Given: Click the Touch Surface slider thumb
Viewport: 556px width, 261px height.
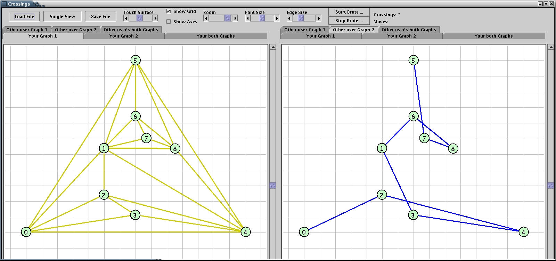Looking at the screenshot, I should coord(140,18).
